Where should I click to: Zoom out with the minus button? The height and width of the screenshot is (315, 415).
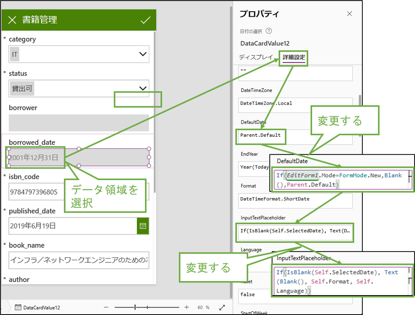click(x=106, y=307)
